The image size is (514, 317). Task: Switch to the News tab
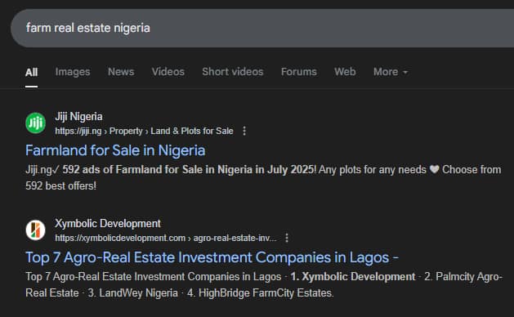click(x=121, y=72)
